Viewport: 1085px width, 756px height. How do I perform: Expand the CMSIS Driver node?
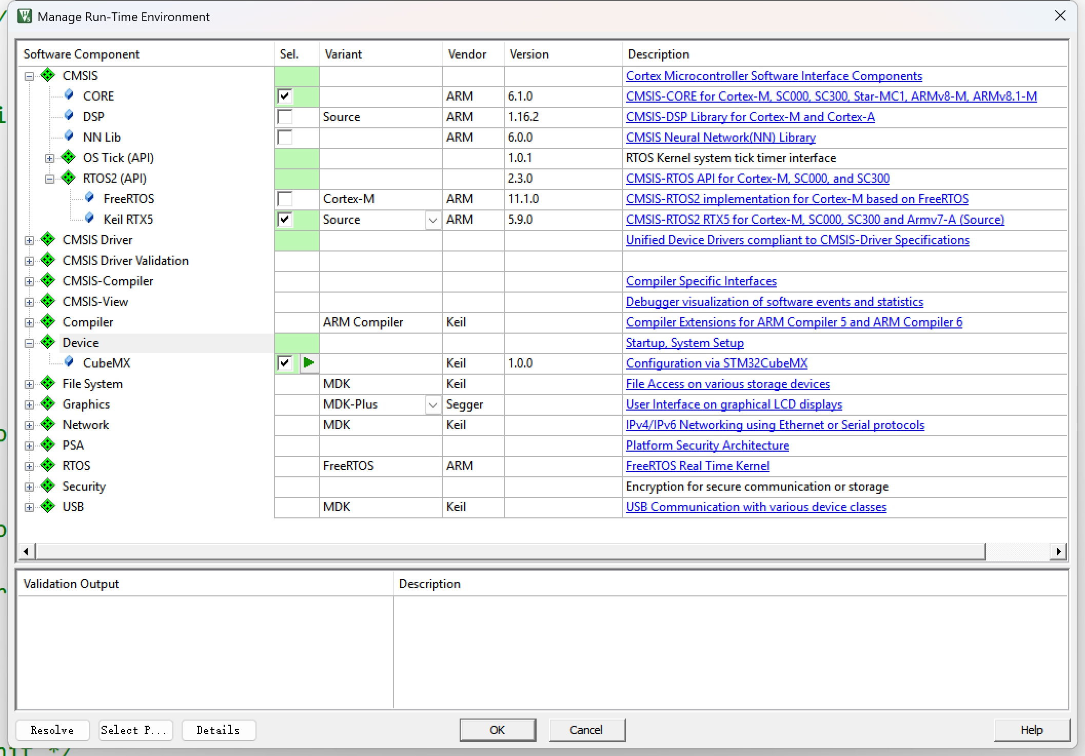point(29,240)
